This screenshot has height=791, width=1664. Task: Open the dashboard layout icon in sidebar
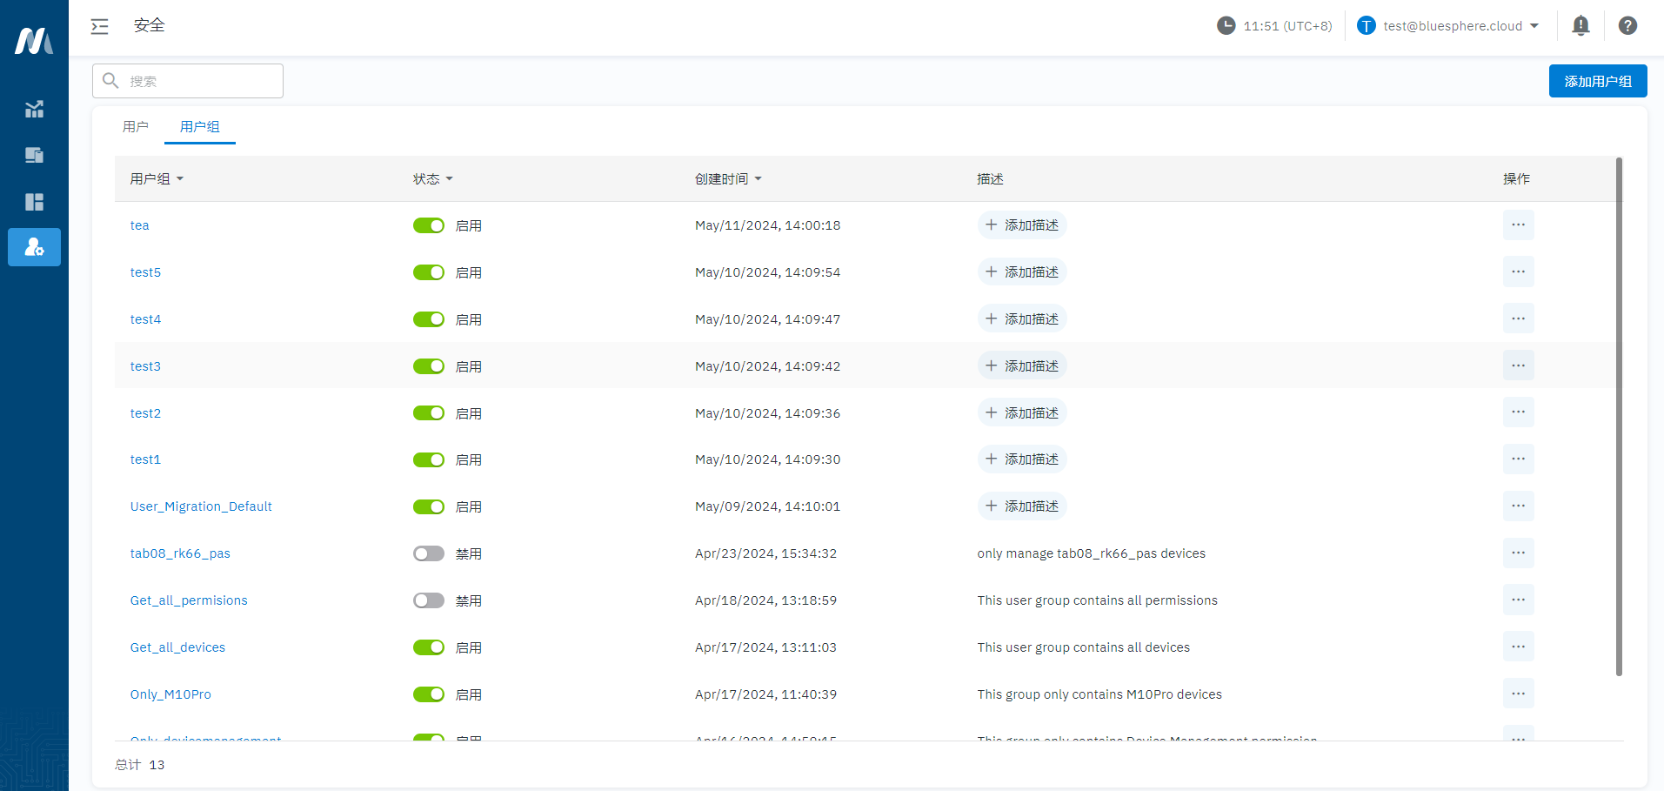[34, 202]
